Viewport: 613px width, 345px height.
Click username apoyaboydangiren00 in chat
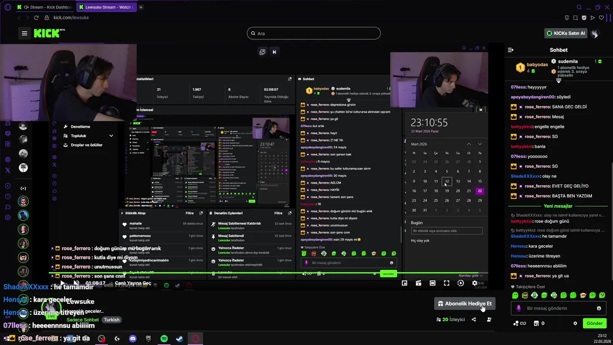pos(533,97)
